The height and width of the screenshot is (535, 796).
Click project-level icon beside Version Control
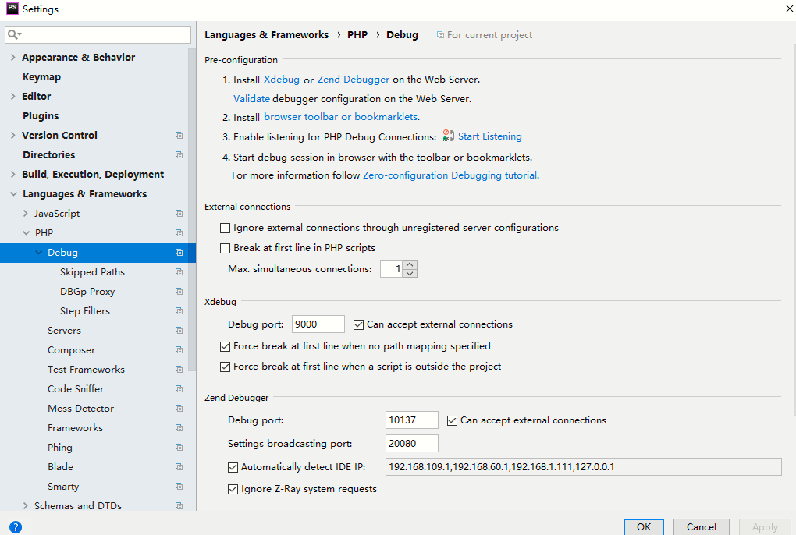[179, 136]
